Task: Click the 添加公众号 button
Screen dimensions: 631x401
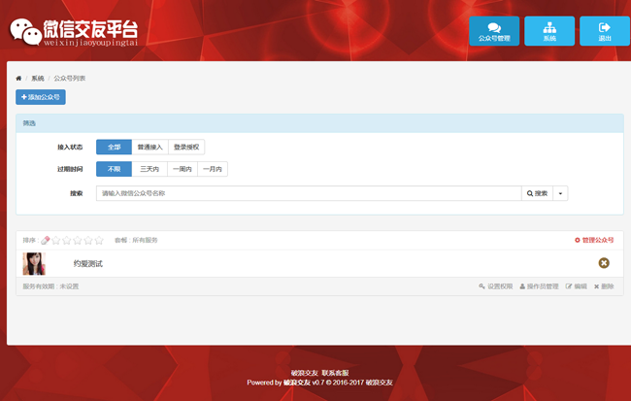Action: [41, 97]
